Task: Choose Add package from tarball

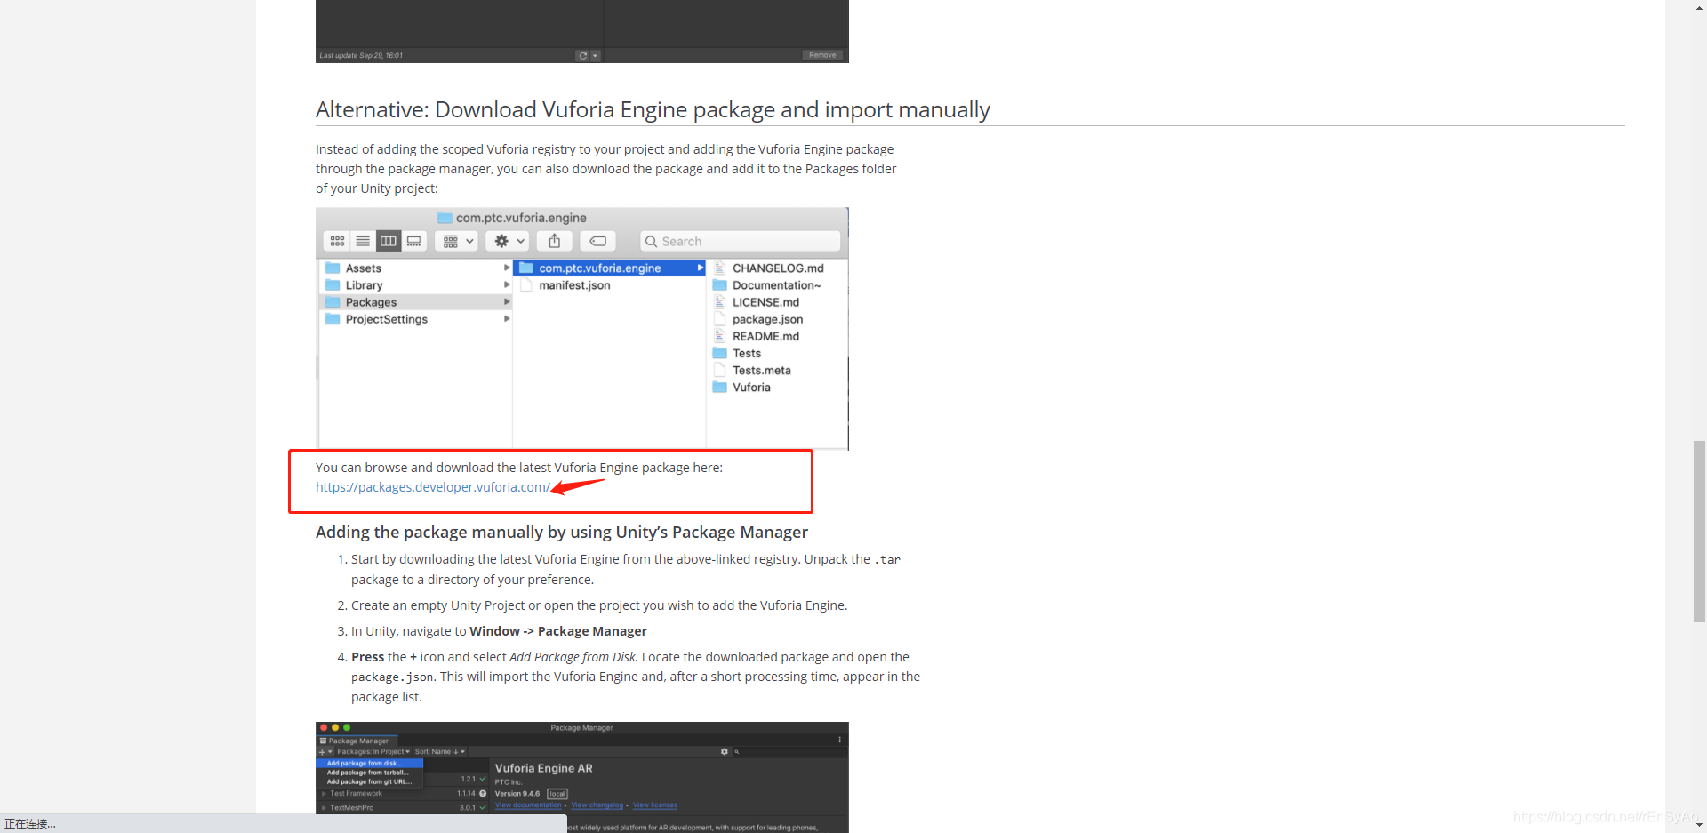Action: pyautogui.click(x=368, y=773)
